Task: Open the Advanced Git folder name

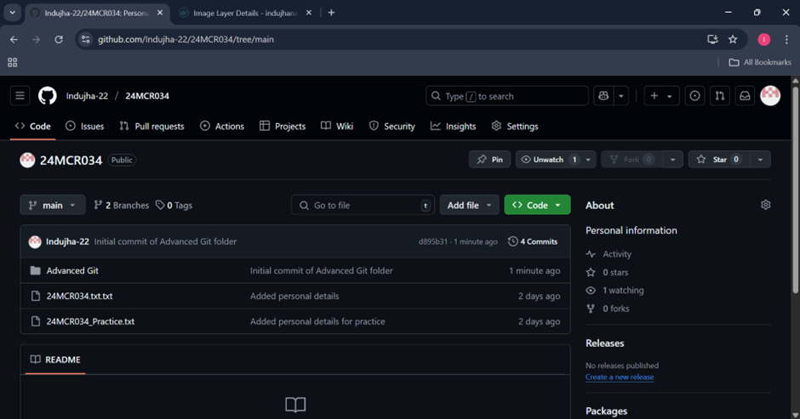Action: 72,270
